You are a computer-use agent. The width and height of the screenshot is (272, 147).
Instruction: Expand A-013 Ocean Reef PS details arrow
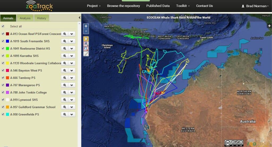click(x=72, y=34)
